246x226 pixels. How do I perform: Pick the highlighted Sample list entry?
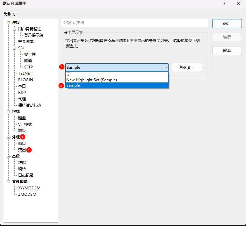coord(117,85)
